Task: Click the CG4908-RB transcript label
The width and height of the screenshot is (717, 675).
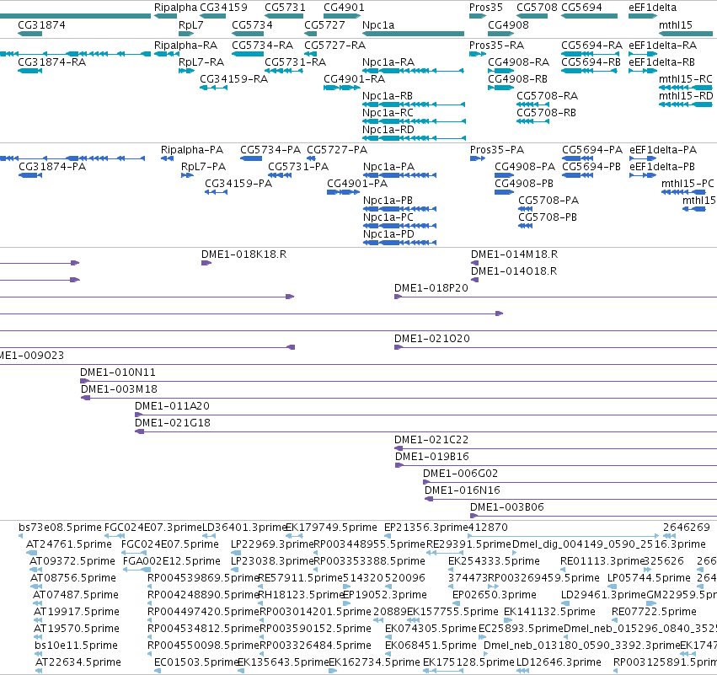Action: pos(517,79)
